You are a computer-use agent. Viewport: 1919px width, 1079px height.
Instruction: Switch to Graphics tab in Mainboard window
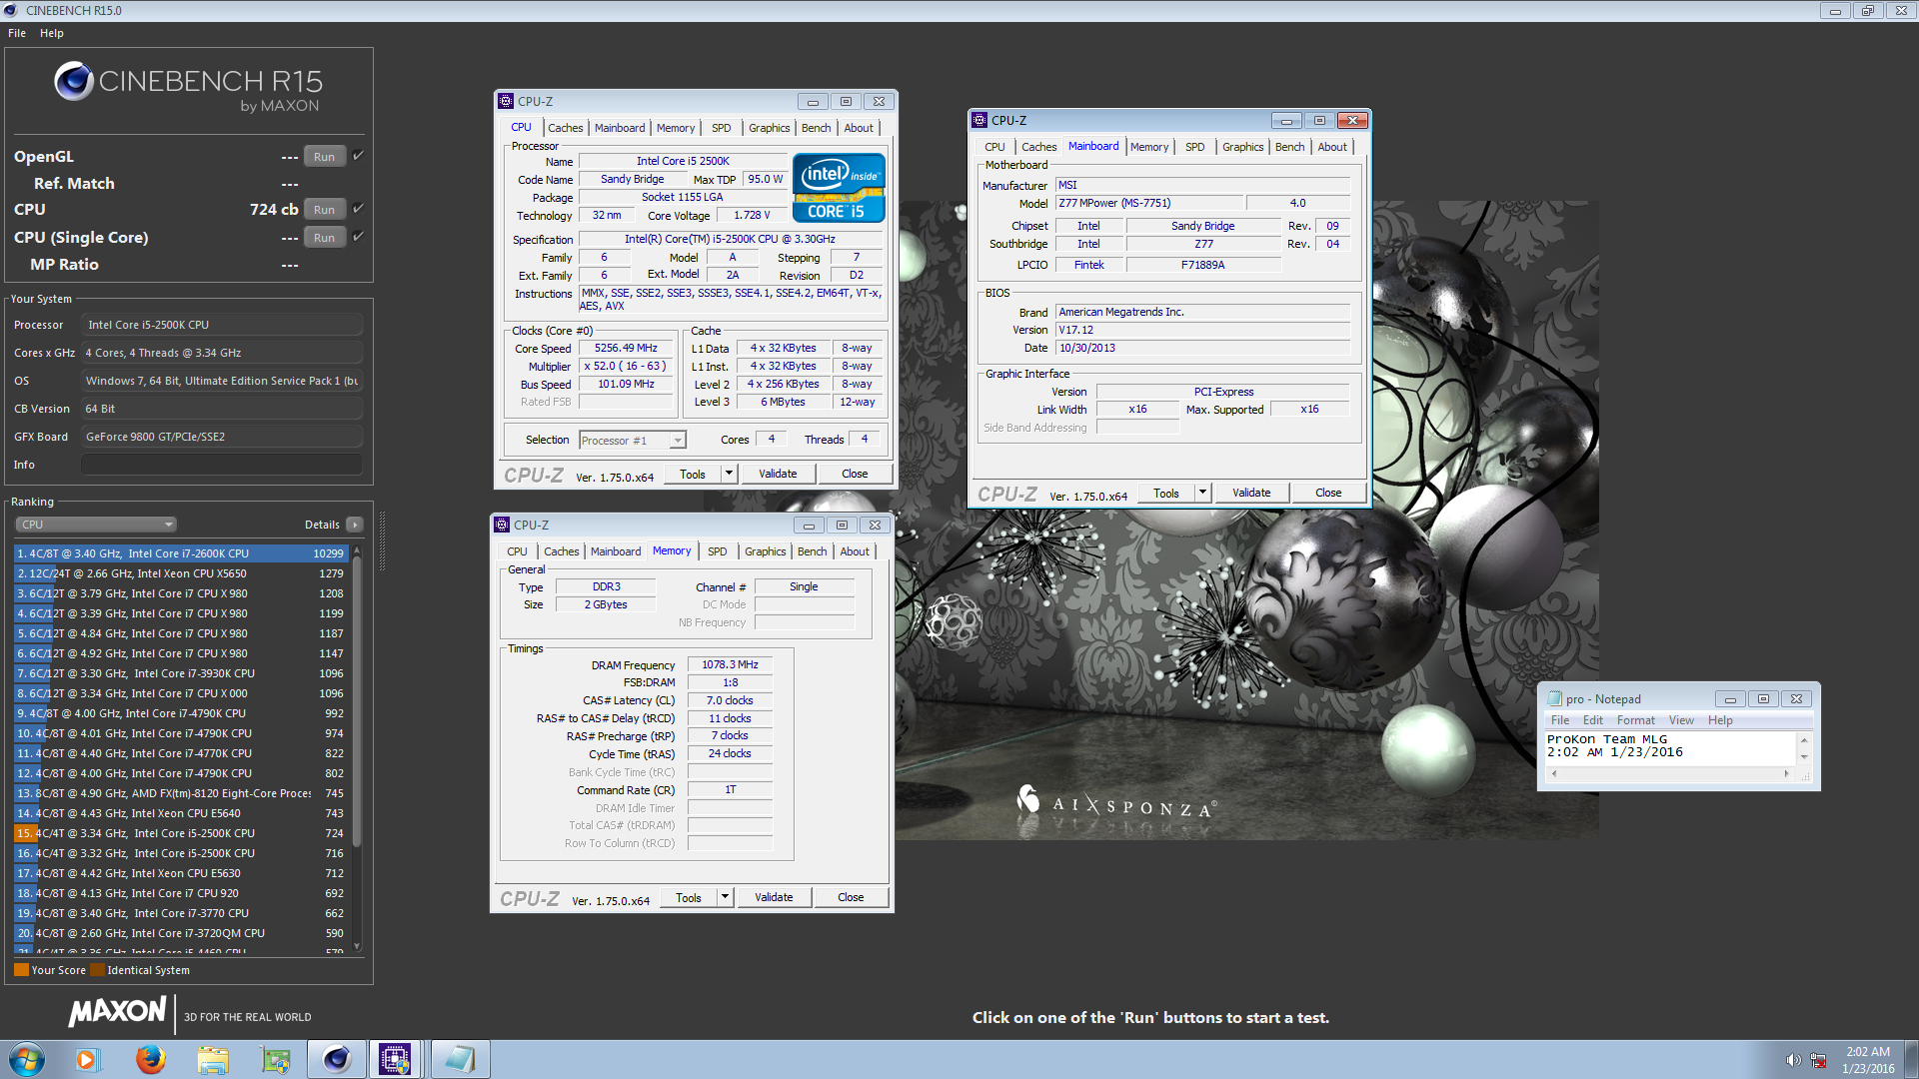coord(1242,147)
